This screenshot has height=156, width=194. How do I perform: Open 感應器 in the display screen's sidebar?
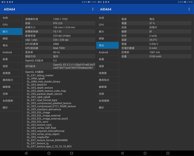(x=11, y=73)
